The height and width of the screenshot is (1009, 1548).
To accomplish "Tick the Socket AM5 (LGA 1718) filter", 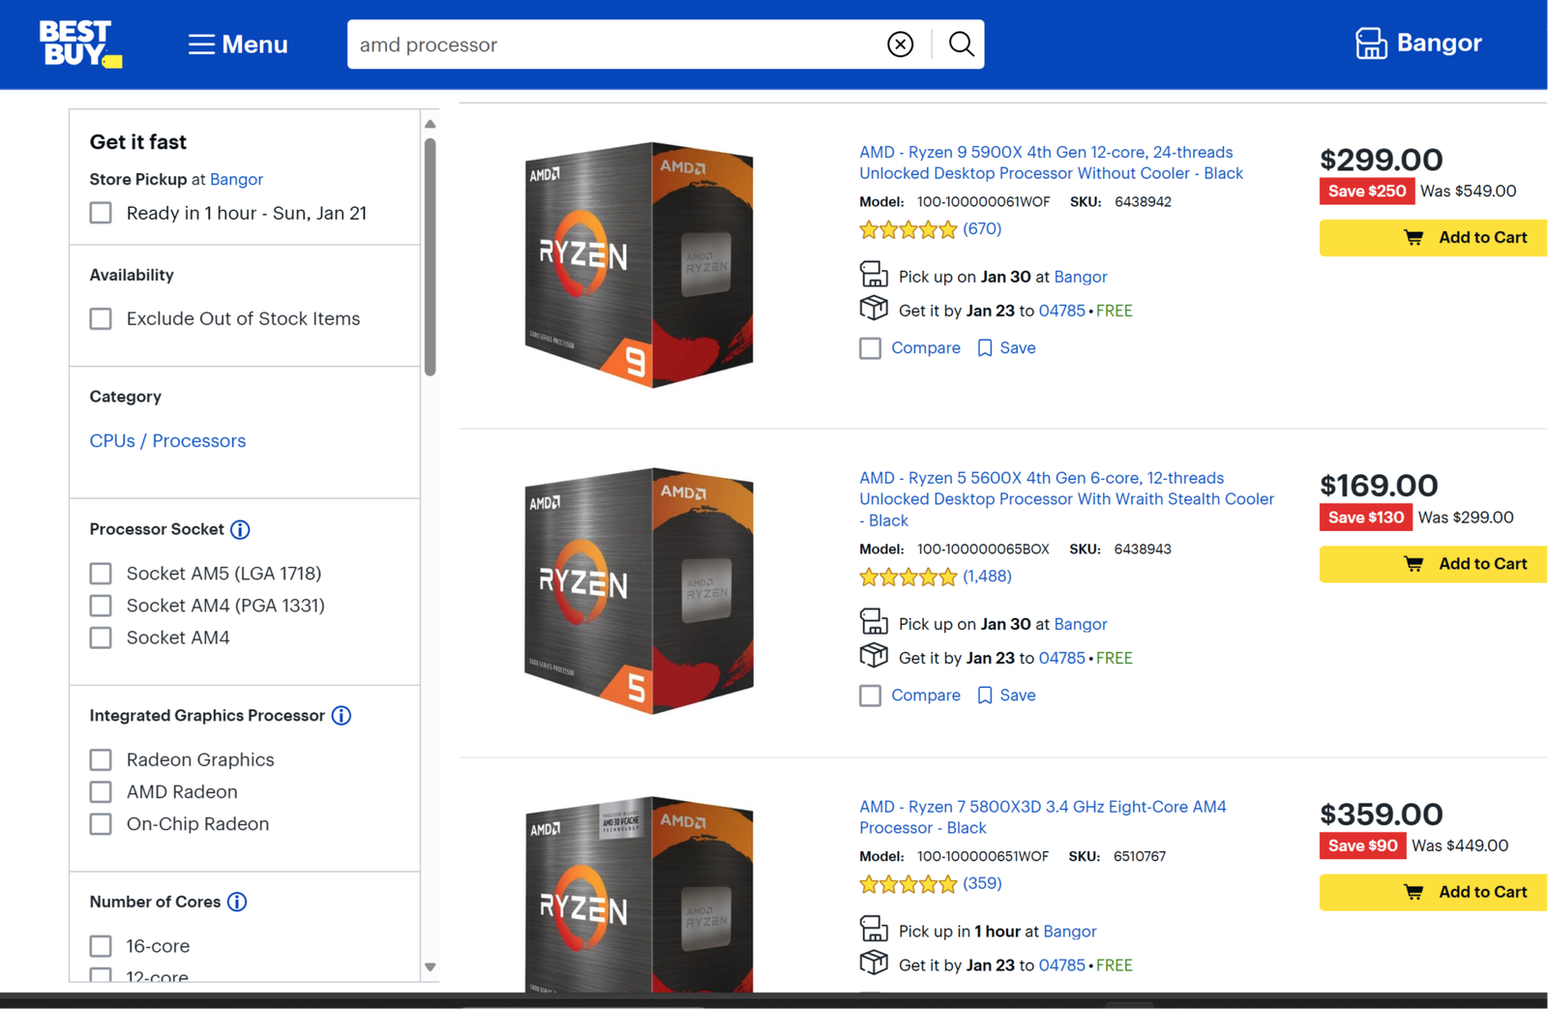I will pyautogui.click(x=101, y=574).
